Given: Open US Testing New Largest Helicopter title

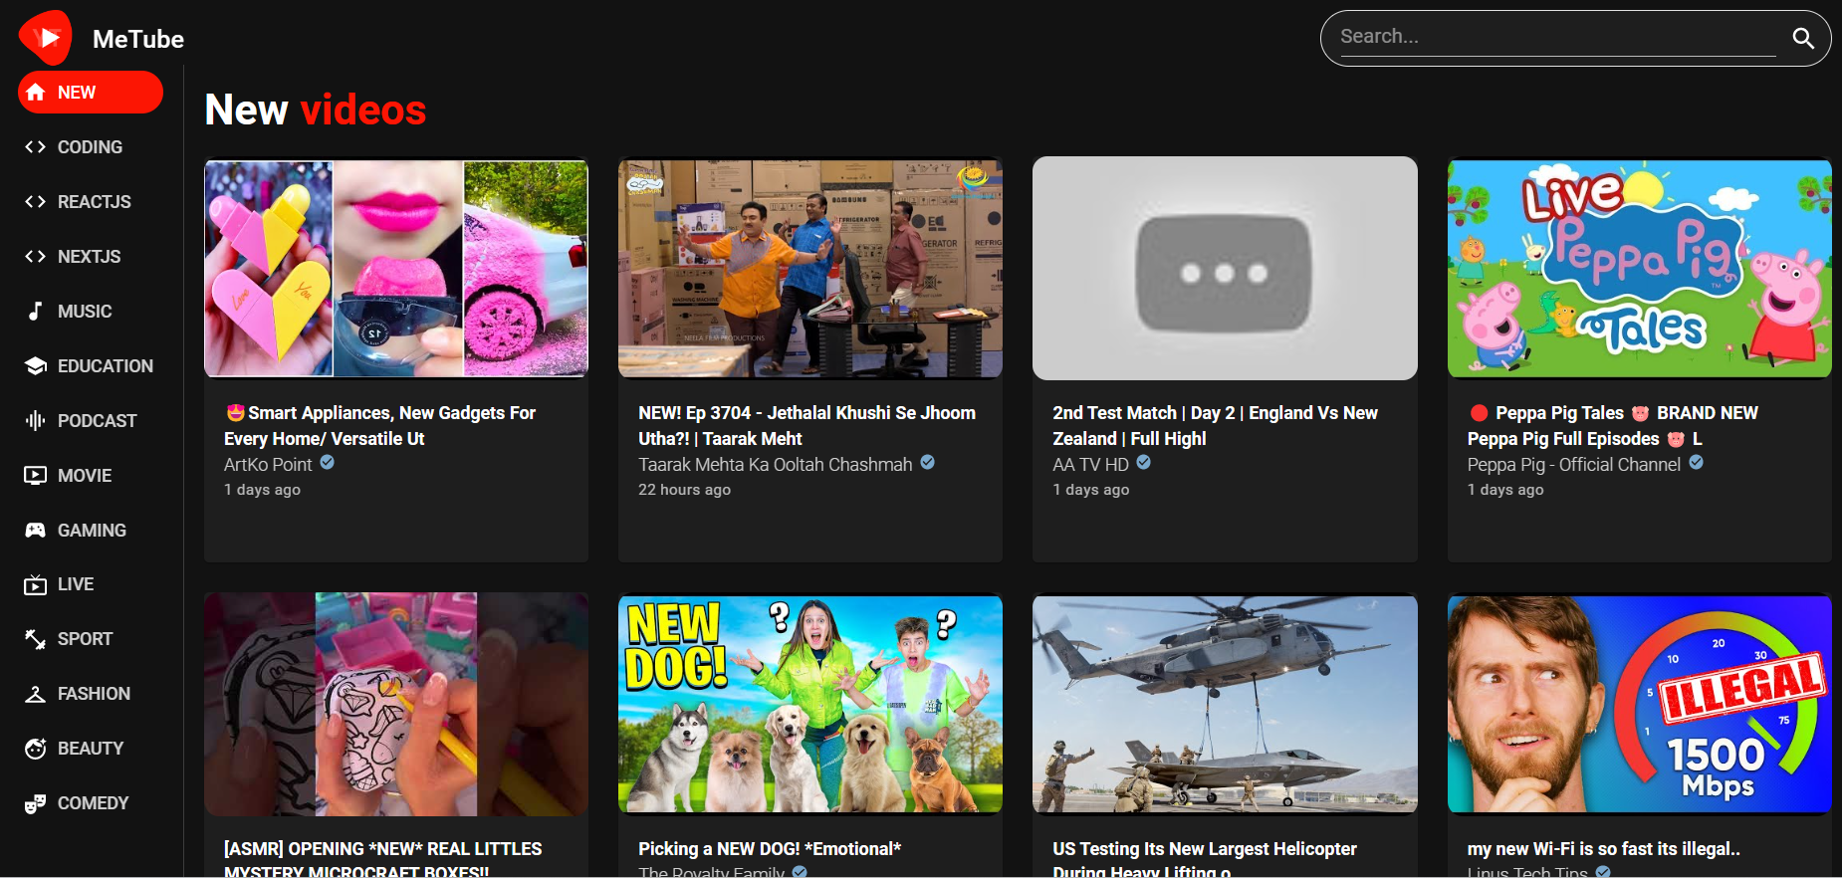Looking at the screenshot, I should click(x=1205, y=859).
